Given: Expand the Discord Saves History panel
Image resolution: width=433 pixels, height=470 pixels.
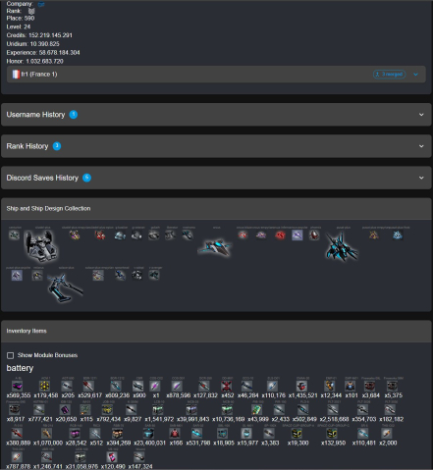Looking at the screenshot, I should 216,178.
